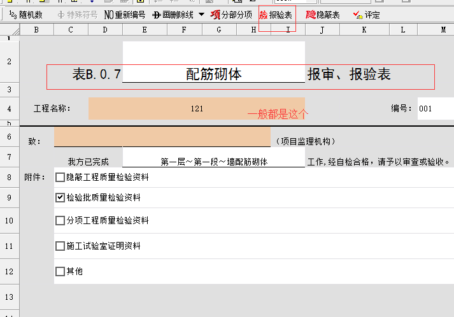Select the 编号 cell showing 001
The image size is (454, 317).
[435, 109]
